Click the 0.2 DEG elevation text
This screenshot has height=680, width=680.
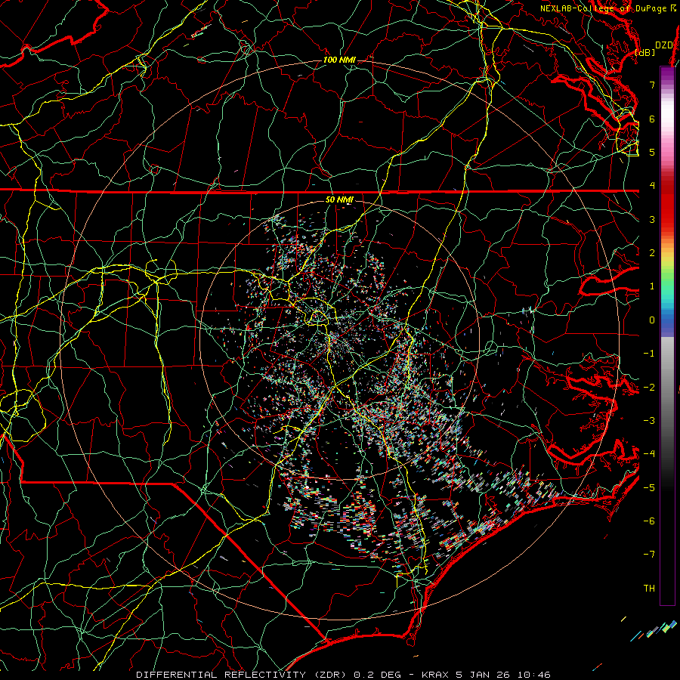[x=376, y=675]
